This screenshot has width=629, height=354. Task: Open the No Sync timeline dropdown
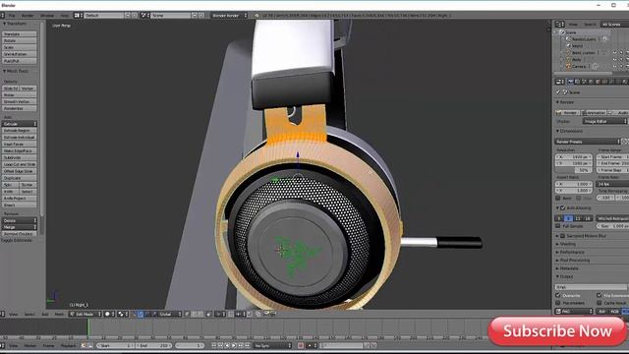273,345
